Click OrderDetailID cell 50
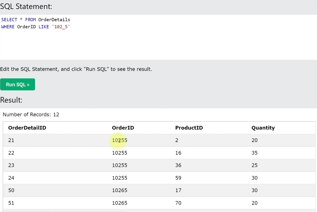The image size is (317, 212). [11, 190]
